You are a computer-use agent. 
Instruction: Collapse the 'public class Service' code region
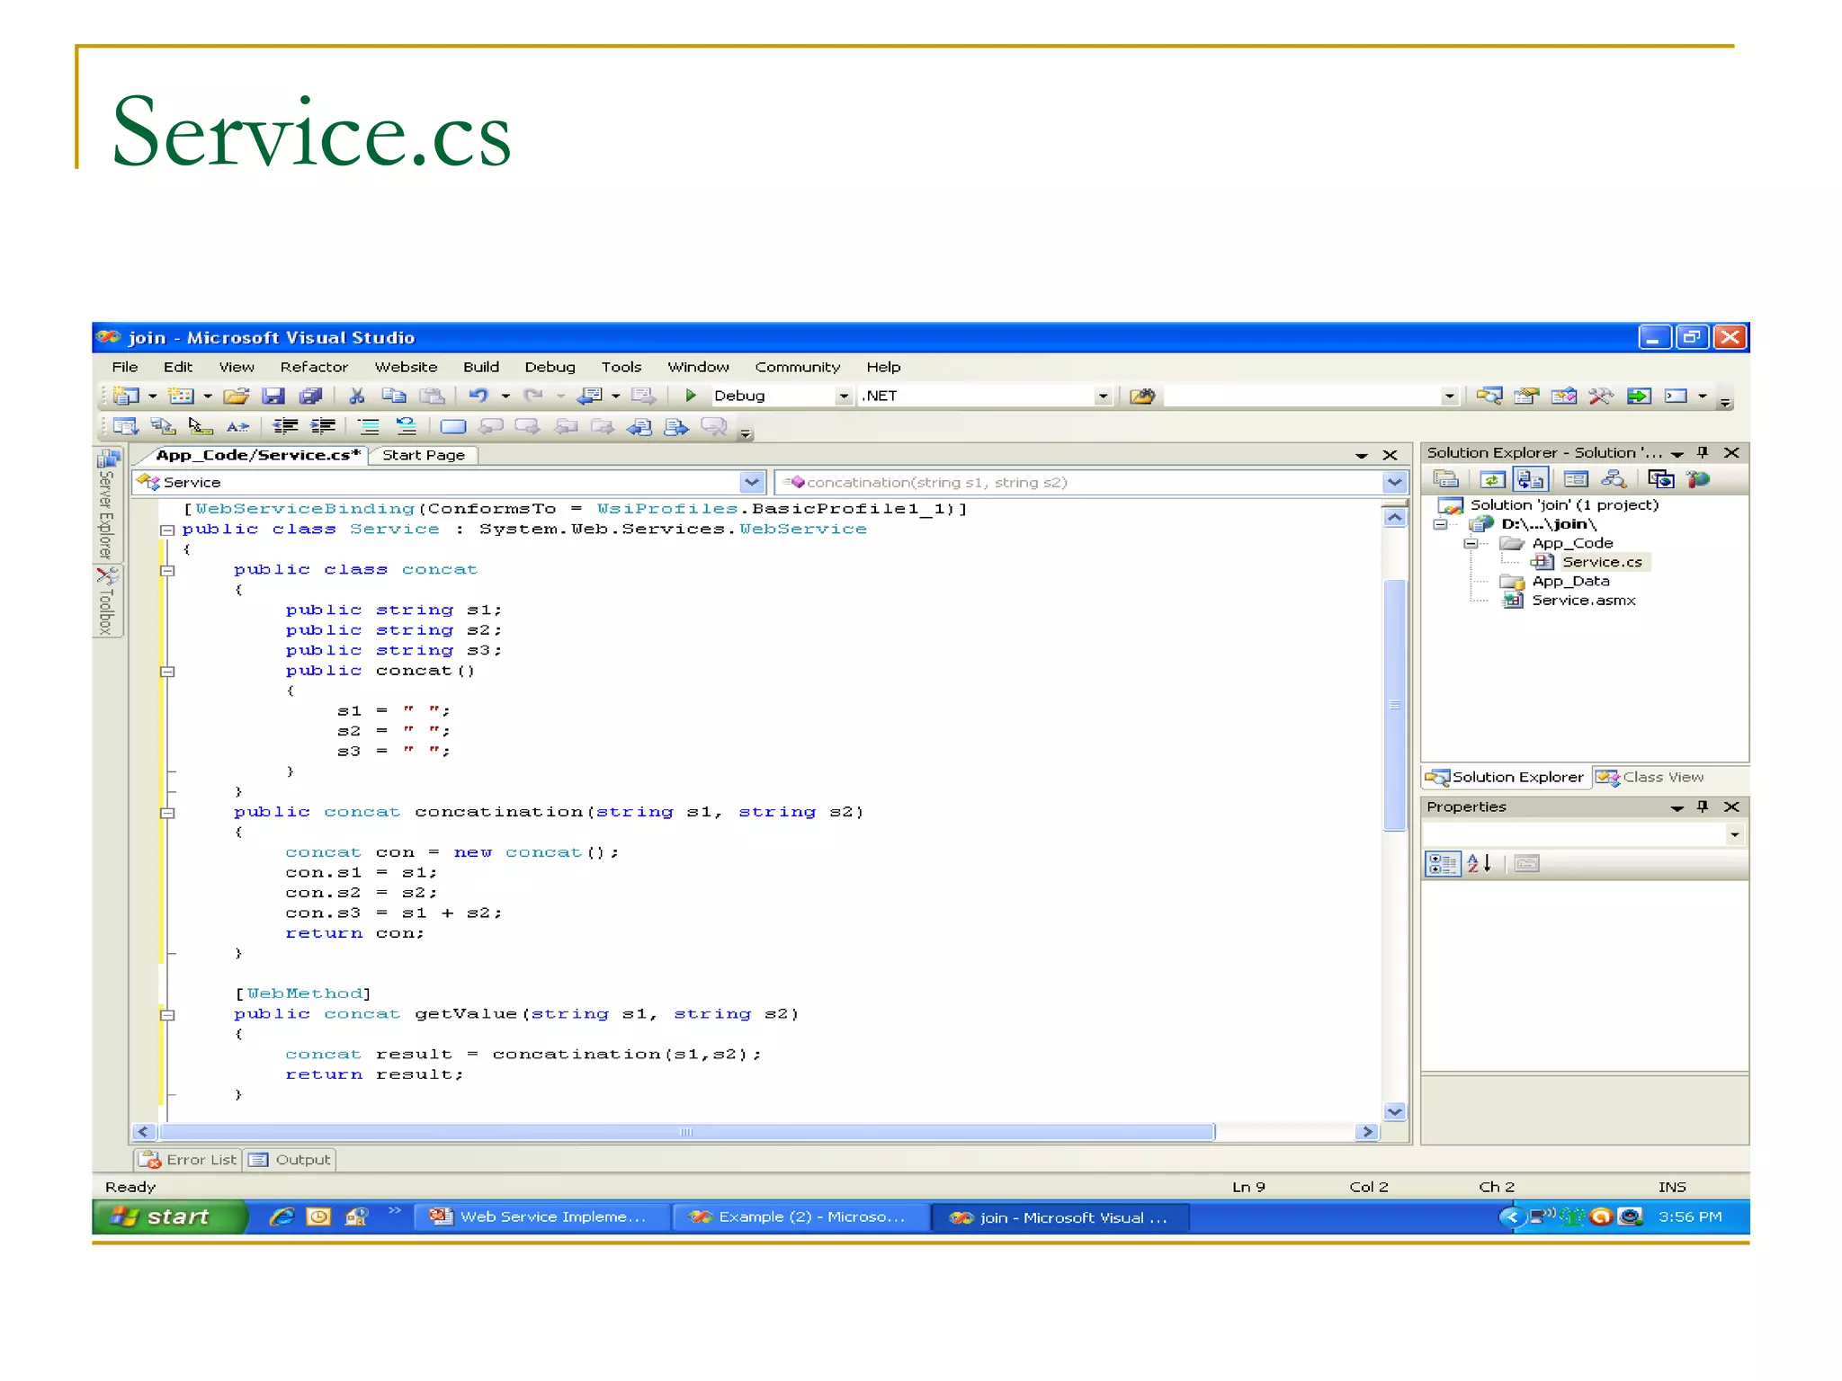(167, 530)
